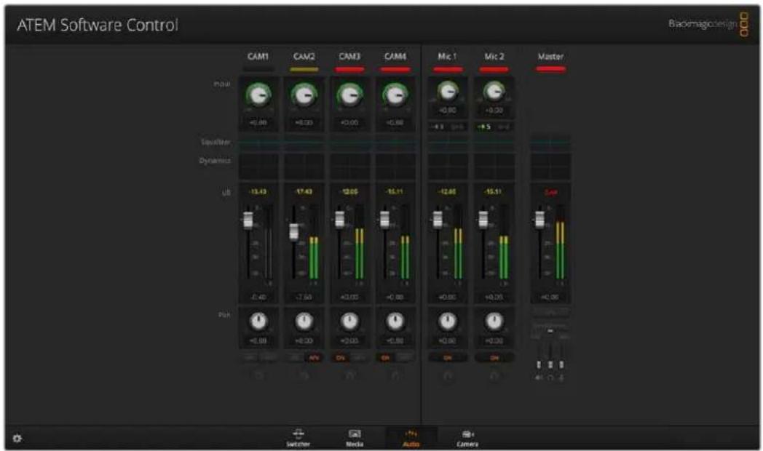Viewport: 763px width, 451px height.
Task: Switch to the Switcher page
Action: 298,438
